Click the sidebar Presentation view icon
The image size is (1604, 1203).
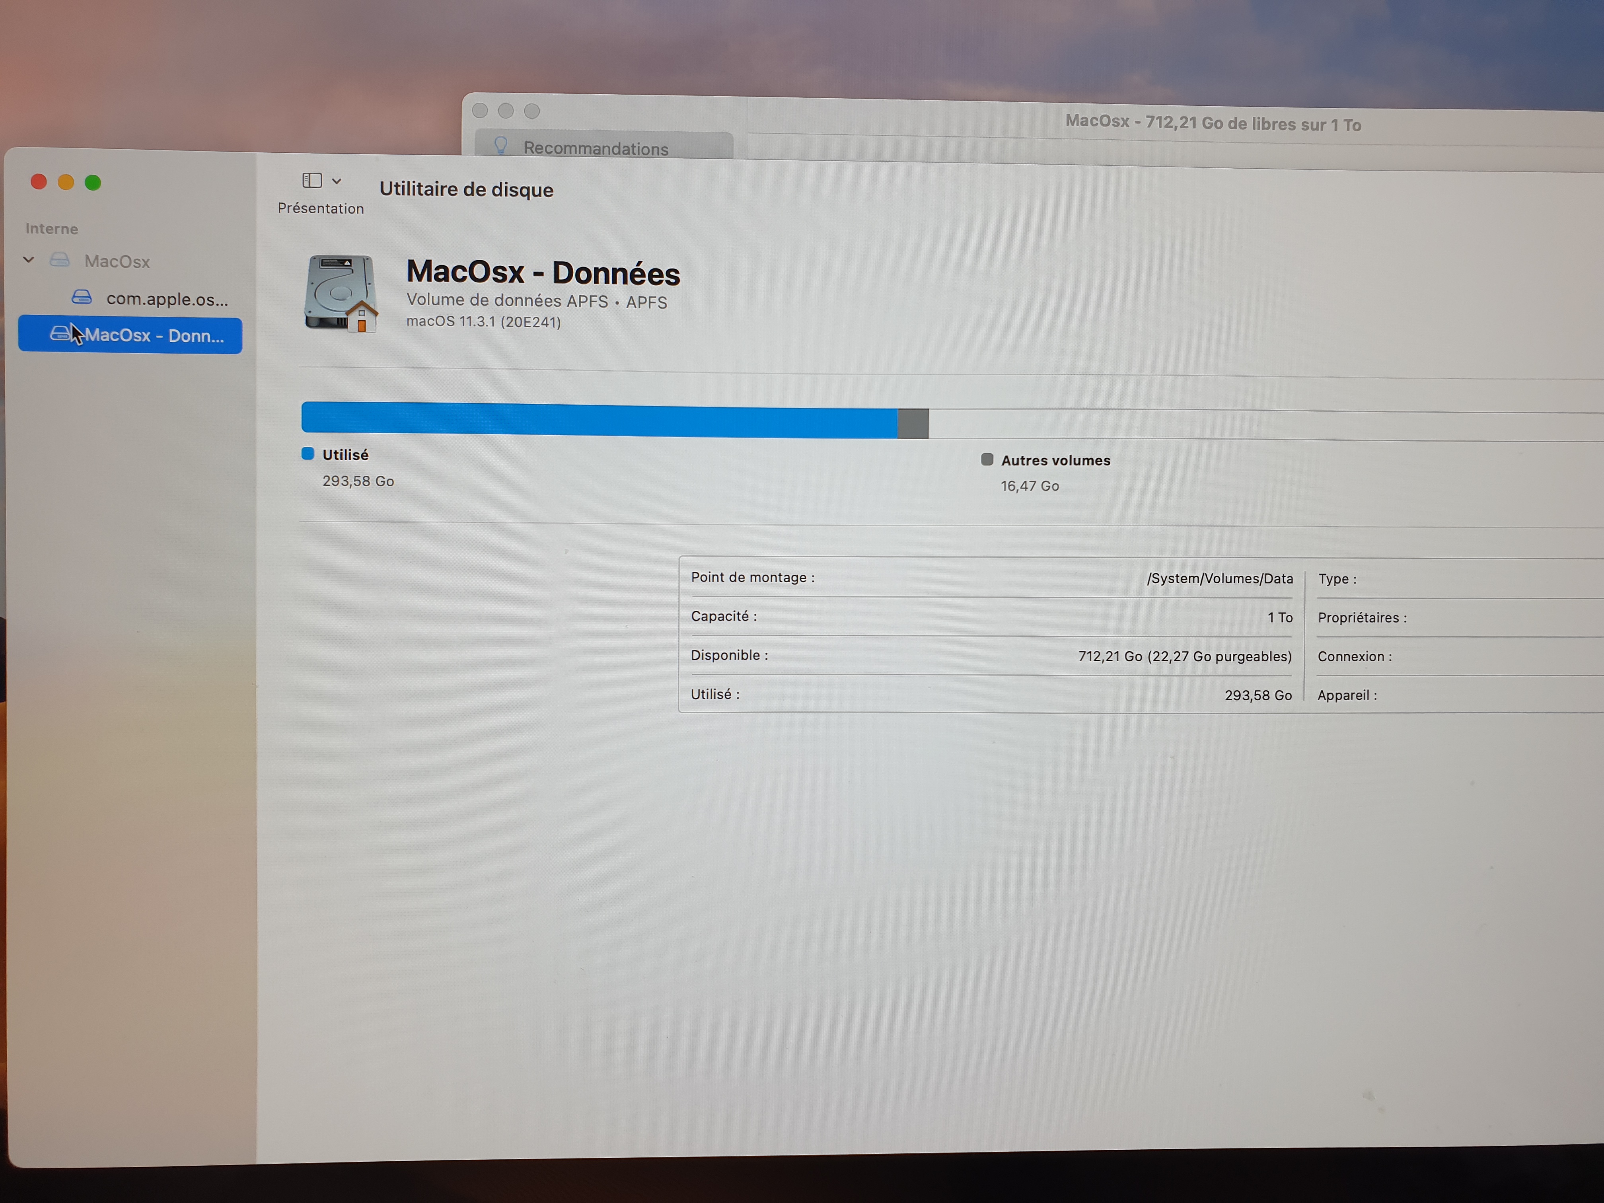tap(312, 180)
